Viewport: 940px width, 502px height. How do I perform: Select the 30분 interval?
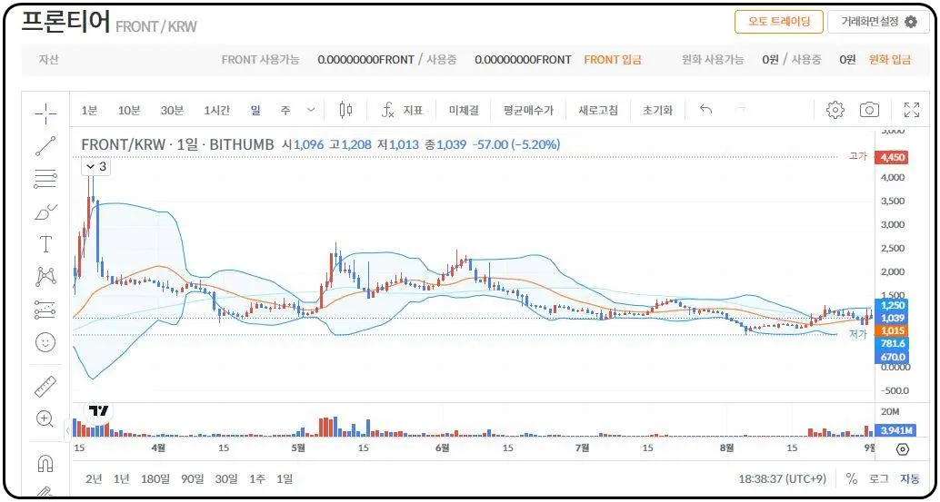[172, 110]
